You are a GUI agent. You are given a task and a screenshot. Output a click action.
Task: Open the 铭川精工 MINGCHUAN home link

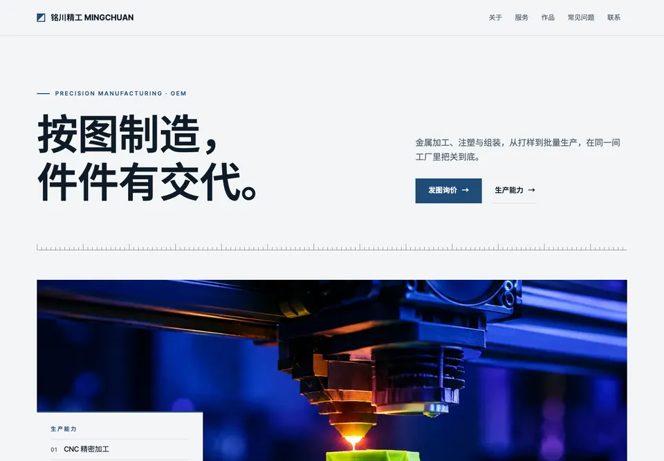point(85,17)
